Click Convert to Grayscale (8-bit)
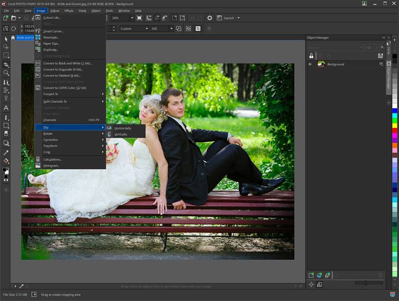399x301 pixels. (62, 69)
